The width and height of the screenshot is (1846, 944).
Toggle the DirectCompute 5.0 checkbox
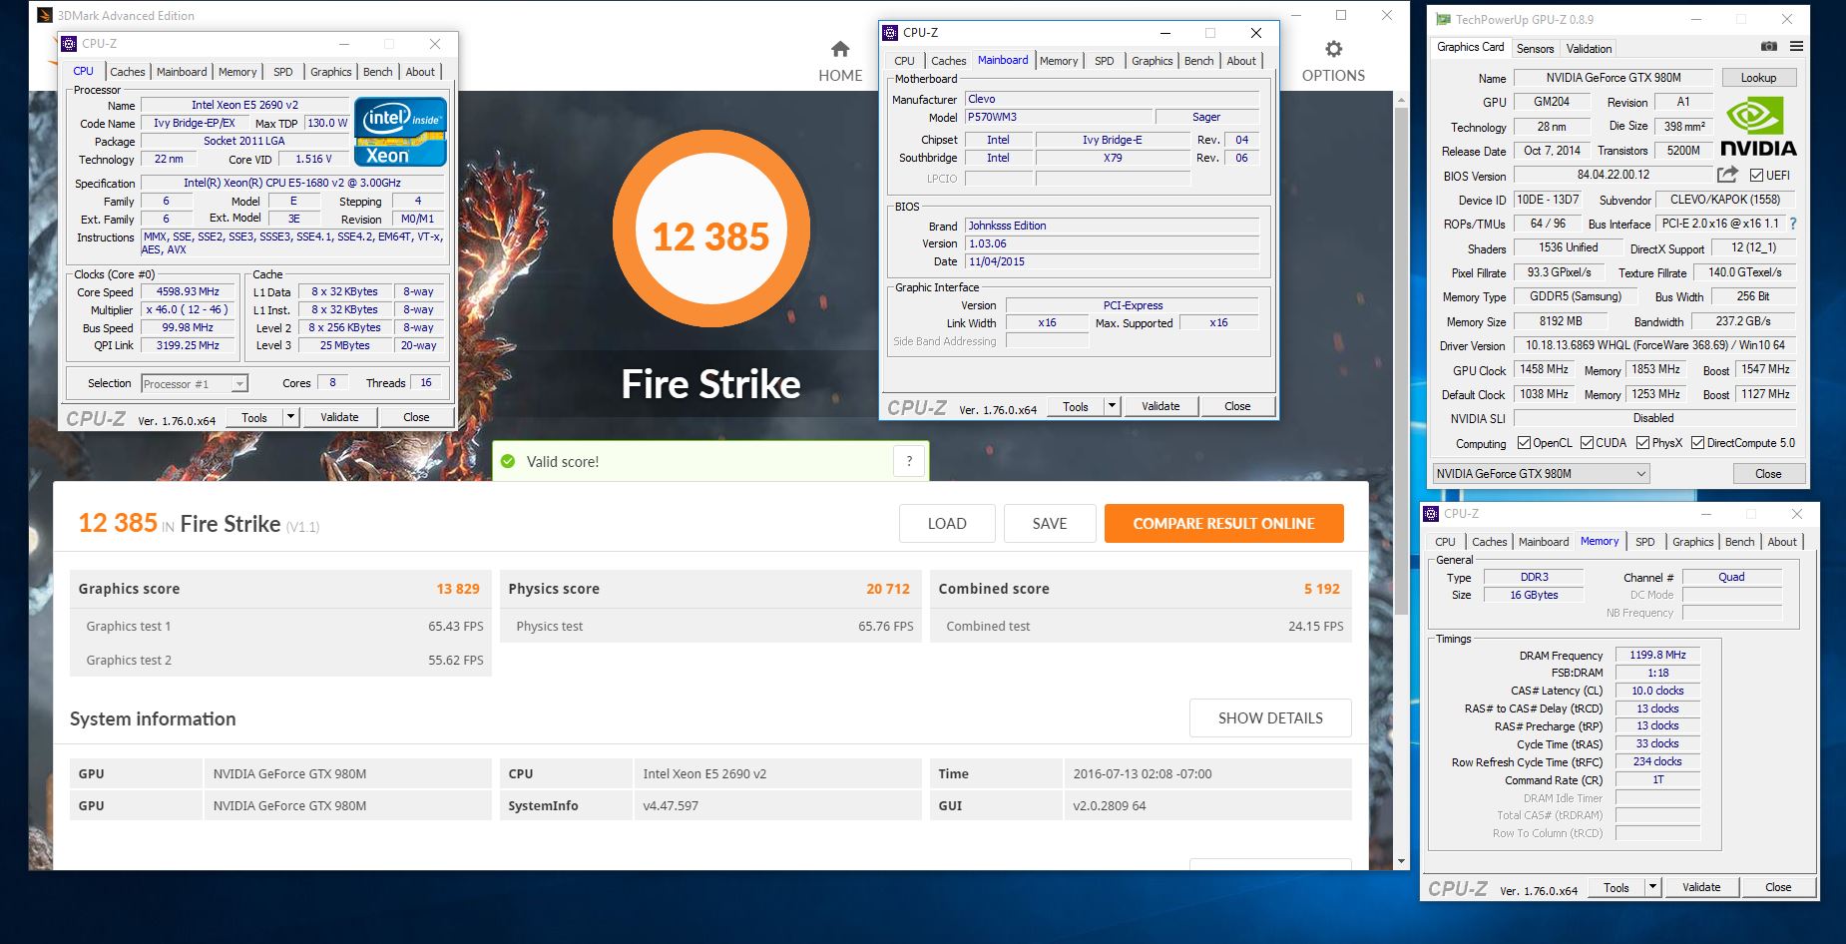[1697, 443]
